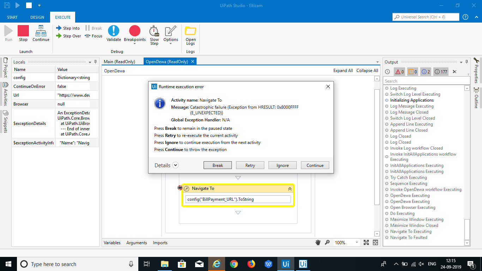Toggle the designer overview icon
The image size is (482, 271).
(375, 242)
